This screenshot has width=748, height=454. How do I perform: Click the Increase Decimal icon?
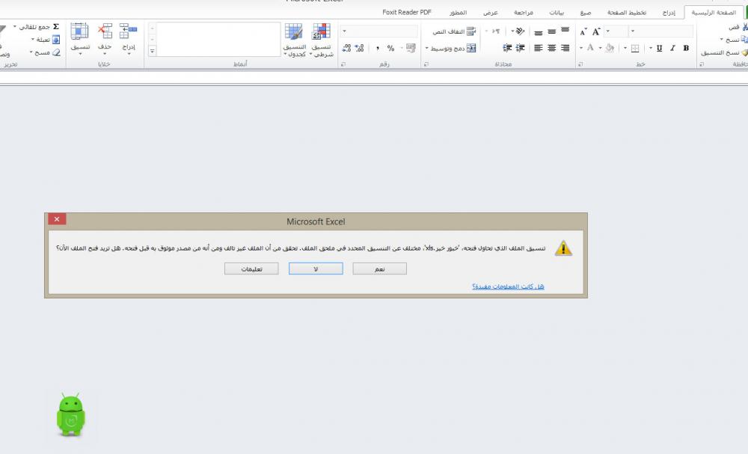(359, 48)
